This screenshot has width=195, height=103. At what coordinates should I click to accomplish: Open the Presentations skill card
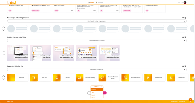155,78
